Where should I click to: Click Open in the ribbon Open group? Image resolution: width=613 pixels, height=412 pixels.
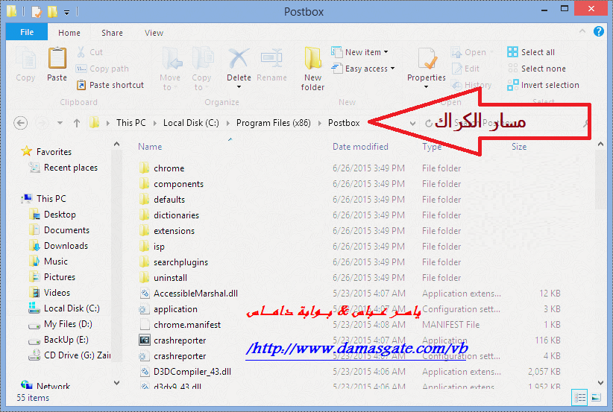[x=469, y=52]
